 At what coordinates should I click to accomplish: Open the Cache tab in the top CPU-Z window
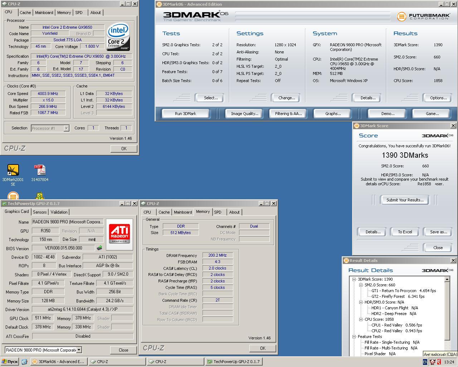click(x=25, y=13)
